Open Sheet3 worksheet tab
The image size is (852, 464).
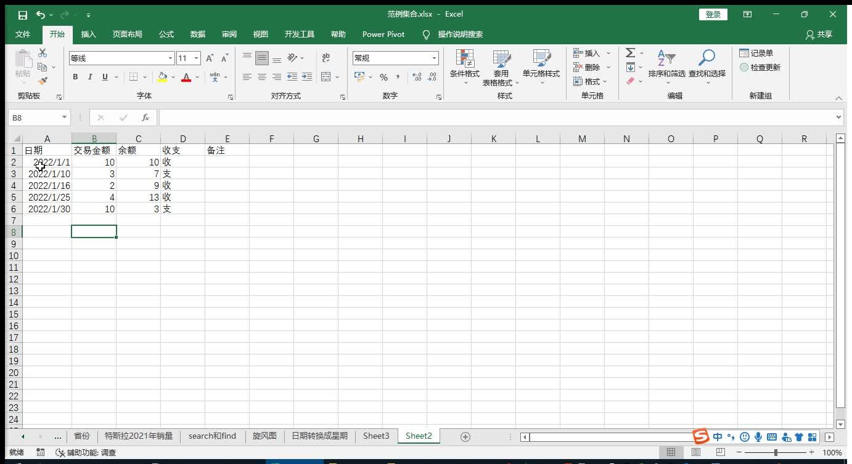tap(376, 436)
